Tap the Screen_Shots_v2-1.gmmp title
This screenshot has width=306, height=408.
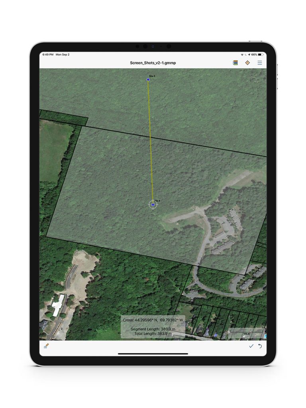point(153,63)
